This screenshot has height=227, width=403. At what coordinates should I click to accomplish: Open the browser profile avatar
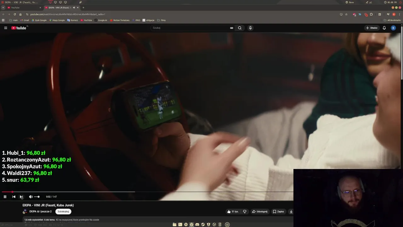click(x=394, y=14)
